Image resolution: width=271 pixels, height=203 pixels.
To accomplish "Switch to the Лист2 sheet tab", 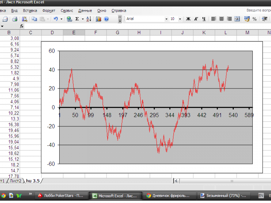I will coord(16,181).
